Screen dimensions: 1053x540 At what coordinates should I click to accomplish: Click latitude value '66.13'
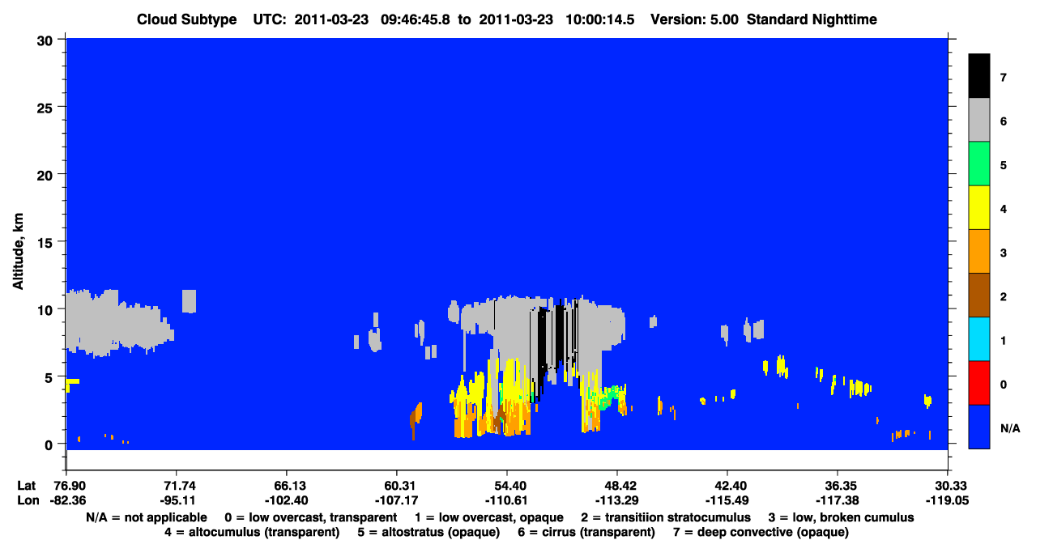click(x=287, y=485)
